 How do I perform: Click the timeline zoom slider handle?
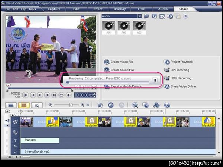coord(71,105)
